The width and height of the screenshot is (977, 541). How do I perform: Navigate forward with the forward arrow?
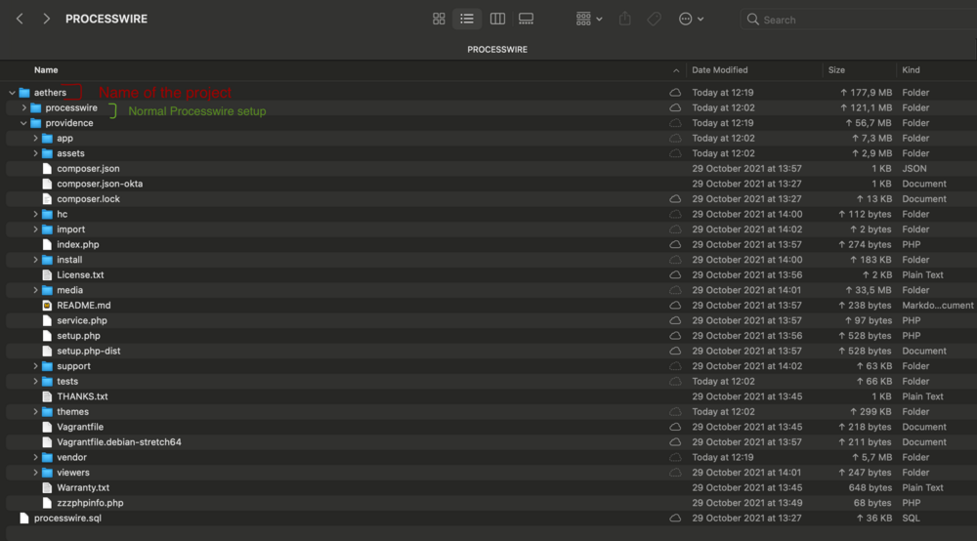pos(46,19)
